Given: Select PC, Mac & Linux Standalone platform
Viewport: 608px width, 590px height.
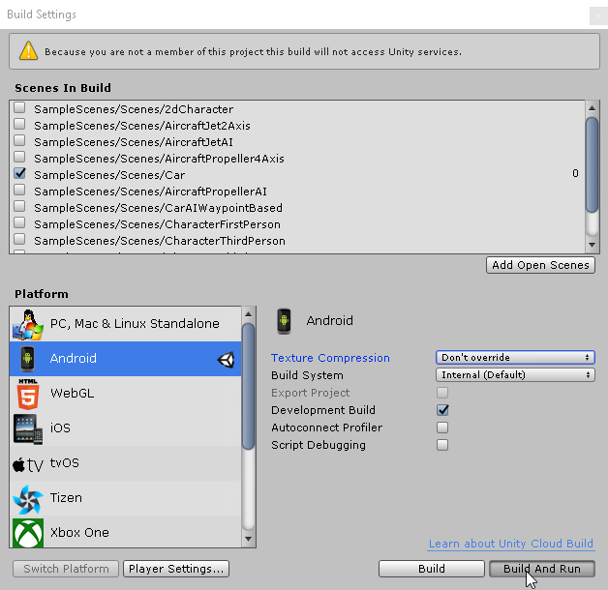Looking at the screenshot, I should (125, 324).
